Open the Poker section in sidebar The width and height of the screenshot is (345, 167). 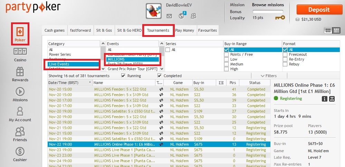pyautogui.click(x=20, y=34)
